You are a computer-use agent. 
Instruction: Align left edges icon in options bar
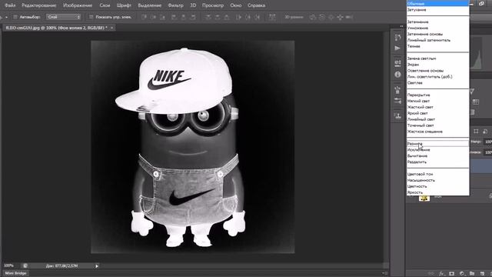coord(174,17)
